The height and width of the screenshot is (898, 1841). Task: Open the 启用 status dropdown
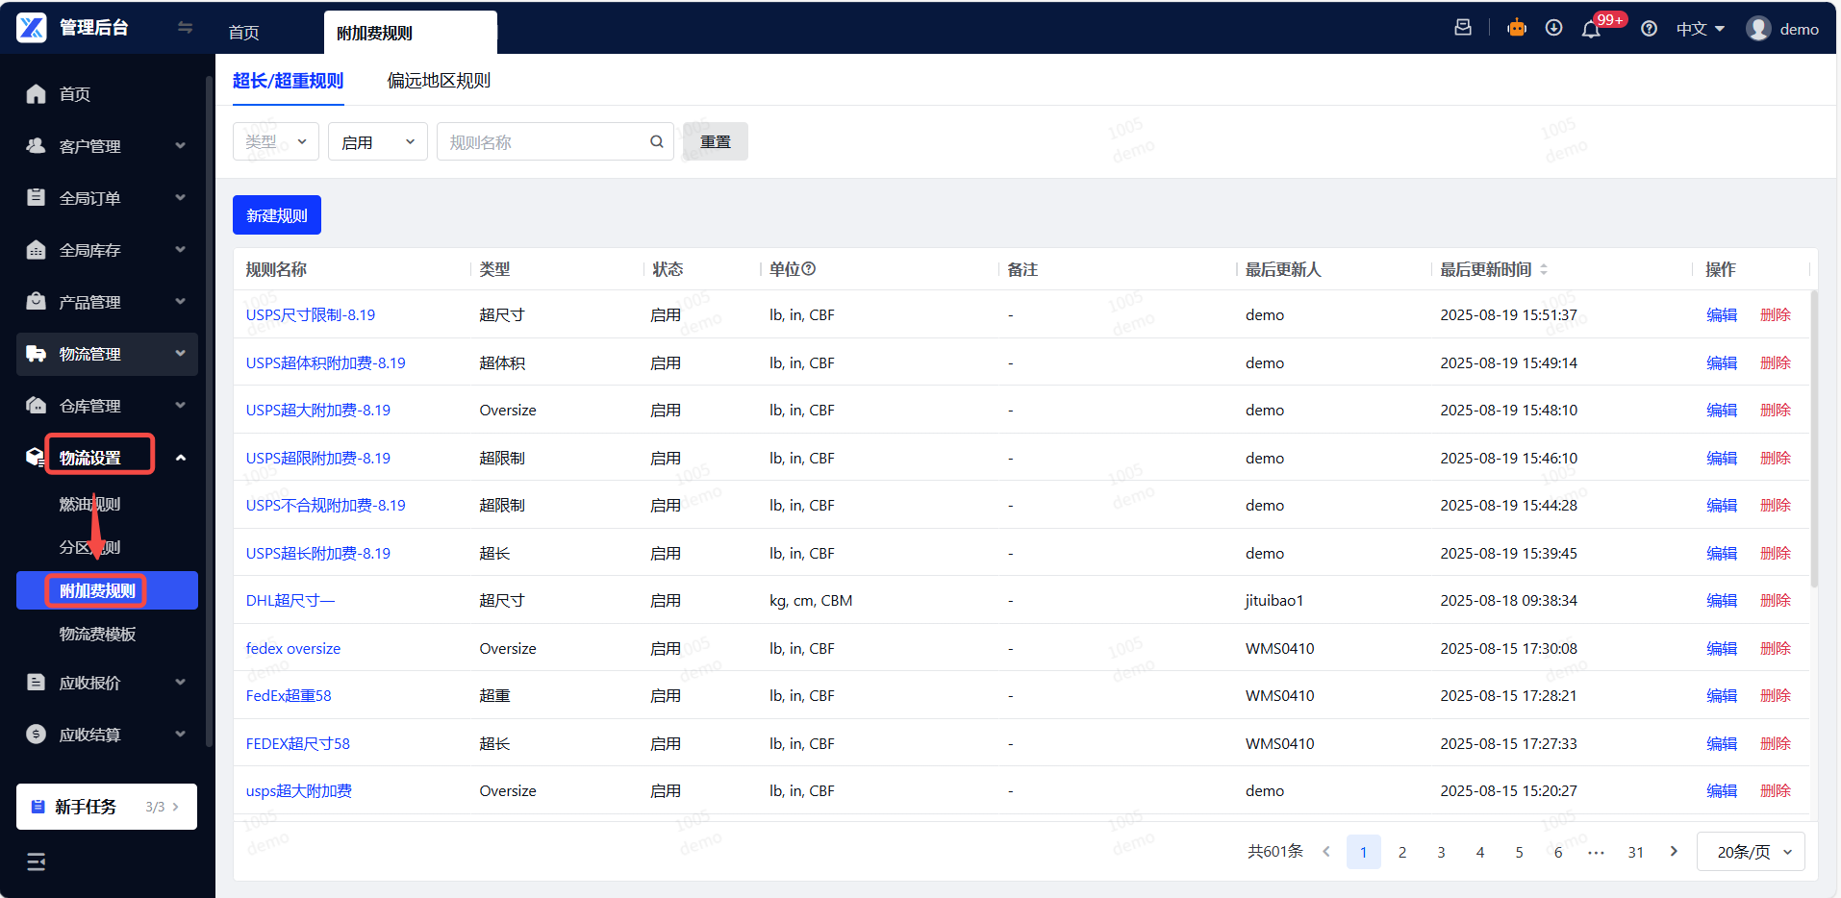378,142
